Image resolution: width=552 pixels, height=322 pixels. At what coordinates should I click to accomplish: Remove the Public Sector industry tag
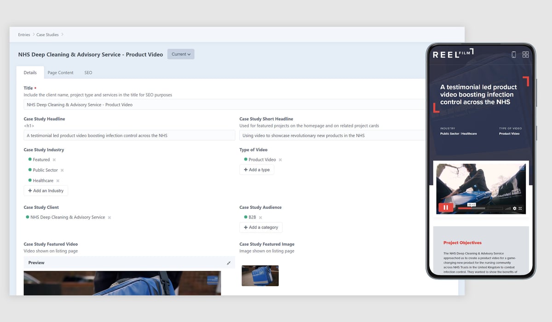pos(62,170)
